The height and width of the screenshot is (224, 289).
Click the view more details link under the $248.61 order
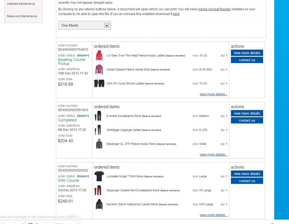tap(213, 215)
